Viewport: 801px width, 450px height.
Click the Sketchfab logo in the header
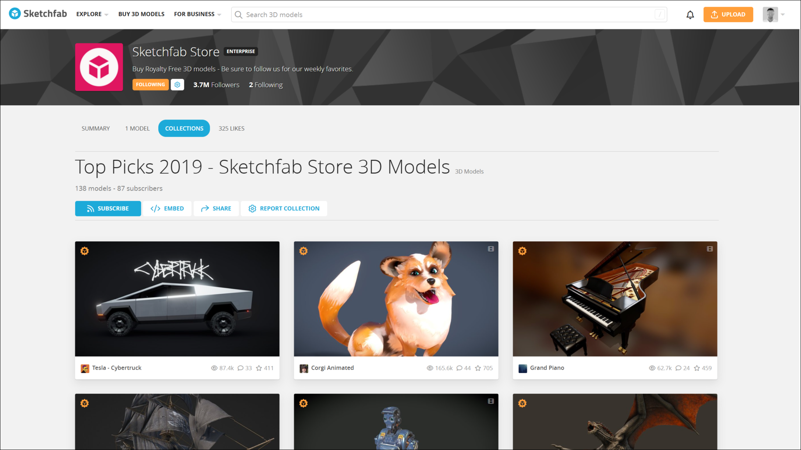point(38,14)
